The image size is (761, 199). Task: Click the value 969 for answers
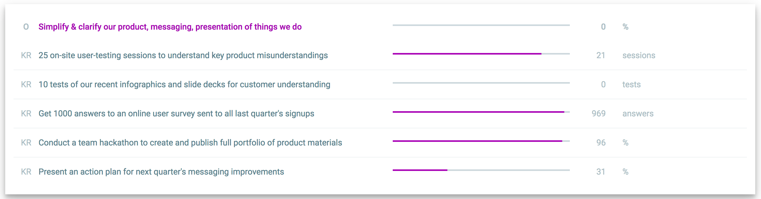(598, 114)
